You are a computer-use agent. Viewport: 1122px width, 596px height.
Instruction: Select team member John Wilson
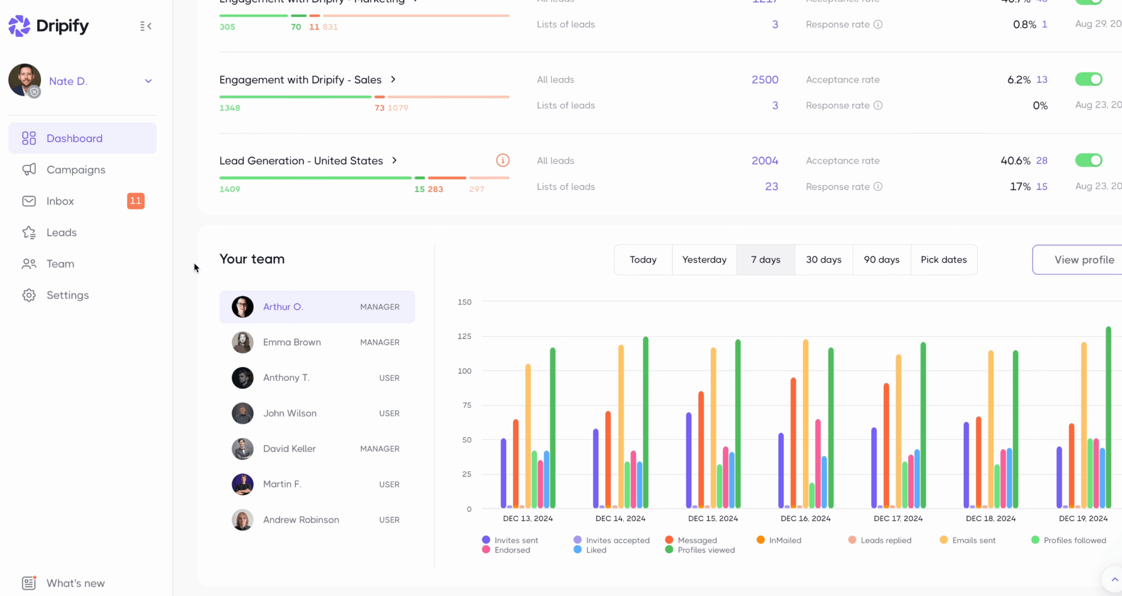317,413
